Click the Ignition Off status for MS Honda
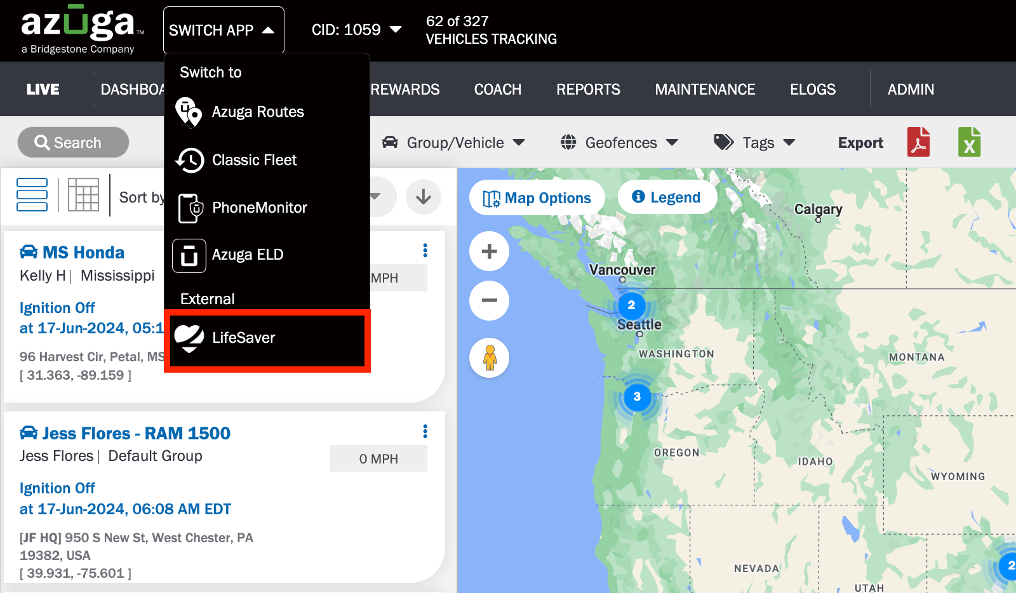This screenshot has width=1016, height=593. (57, 308)
